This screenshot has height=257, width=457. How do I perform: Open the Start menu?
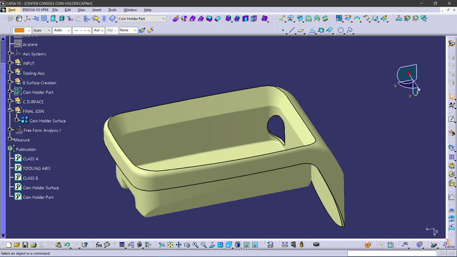click(11, 10)
